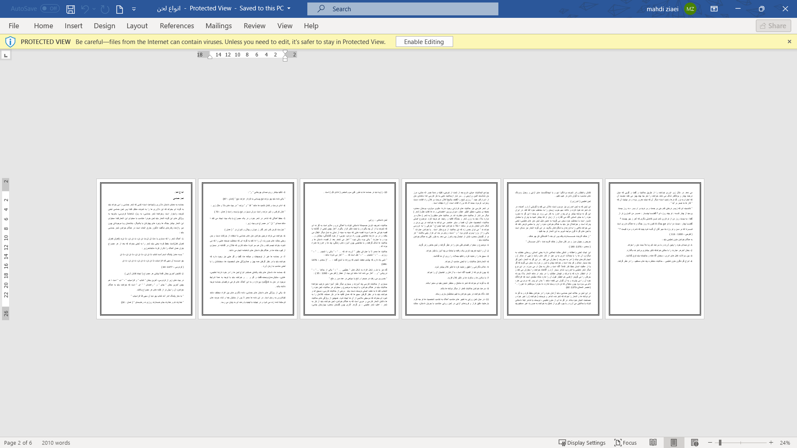Click the Undo arrow icon
This screenshot has height=448, width=797.
pyautogui.click(x=85, y=9)
